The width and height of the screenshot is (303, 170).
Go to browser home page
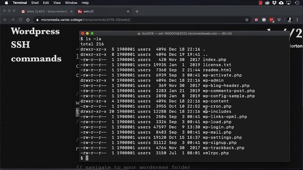tap(28, 20)
